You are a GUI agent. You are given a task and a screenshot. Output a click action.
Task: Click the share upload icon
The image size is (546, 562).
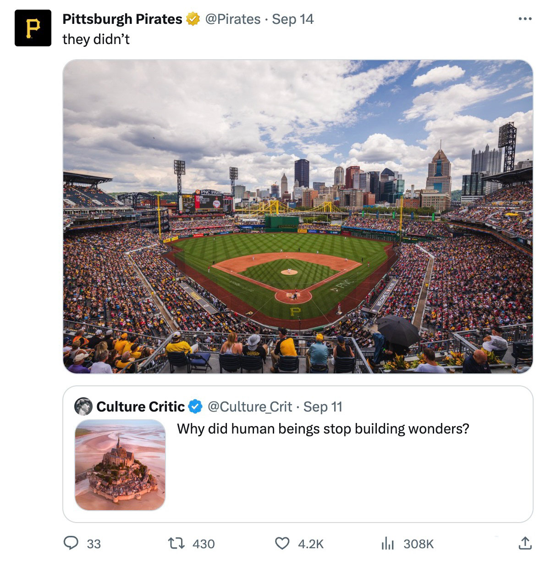click(524, 544)
